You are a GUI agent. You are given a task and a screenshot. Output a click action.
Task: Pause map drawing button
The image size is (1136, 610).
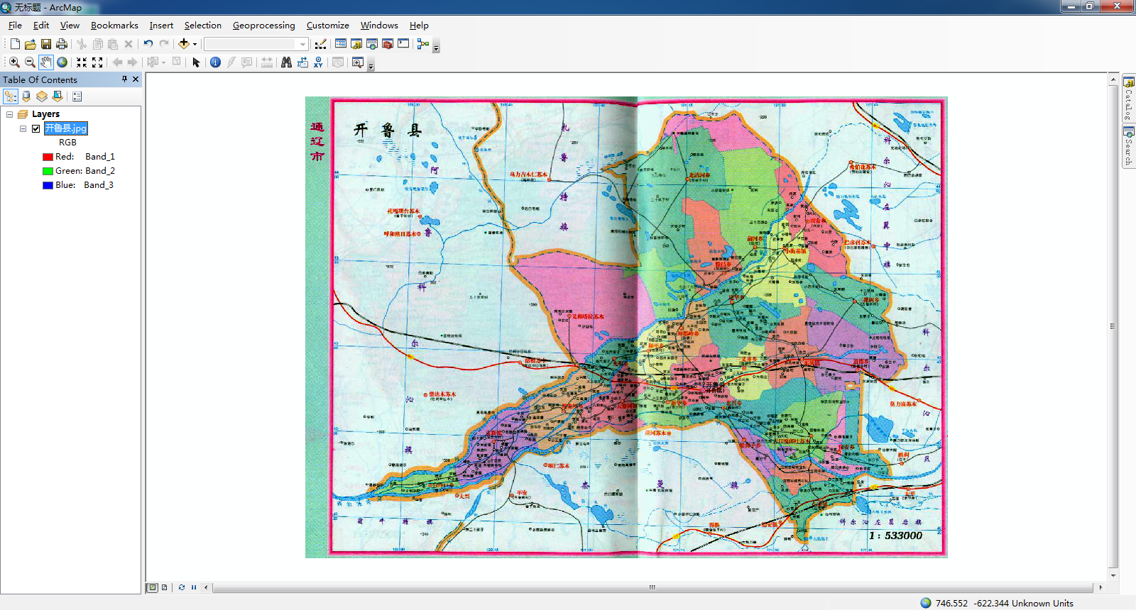click(x=194, y=587)
